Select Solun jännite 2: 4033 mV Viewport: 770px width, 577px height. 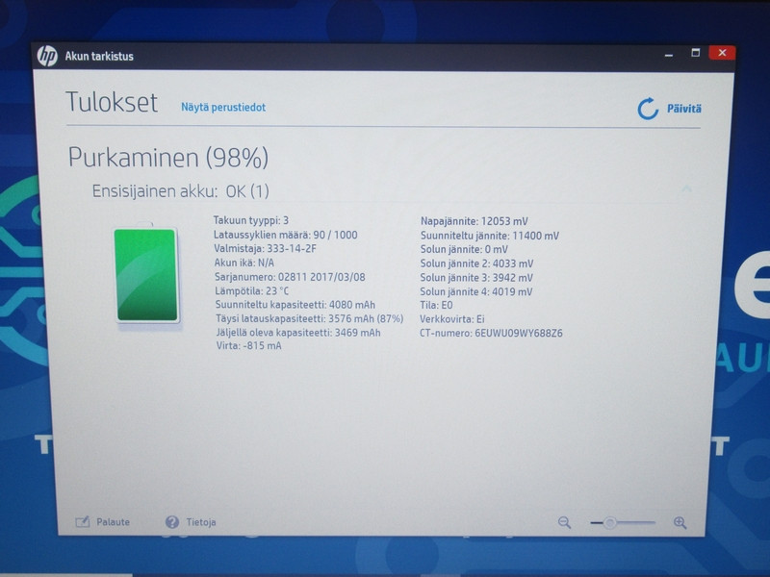[476, 263]
